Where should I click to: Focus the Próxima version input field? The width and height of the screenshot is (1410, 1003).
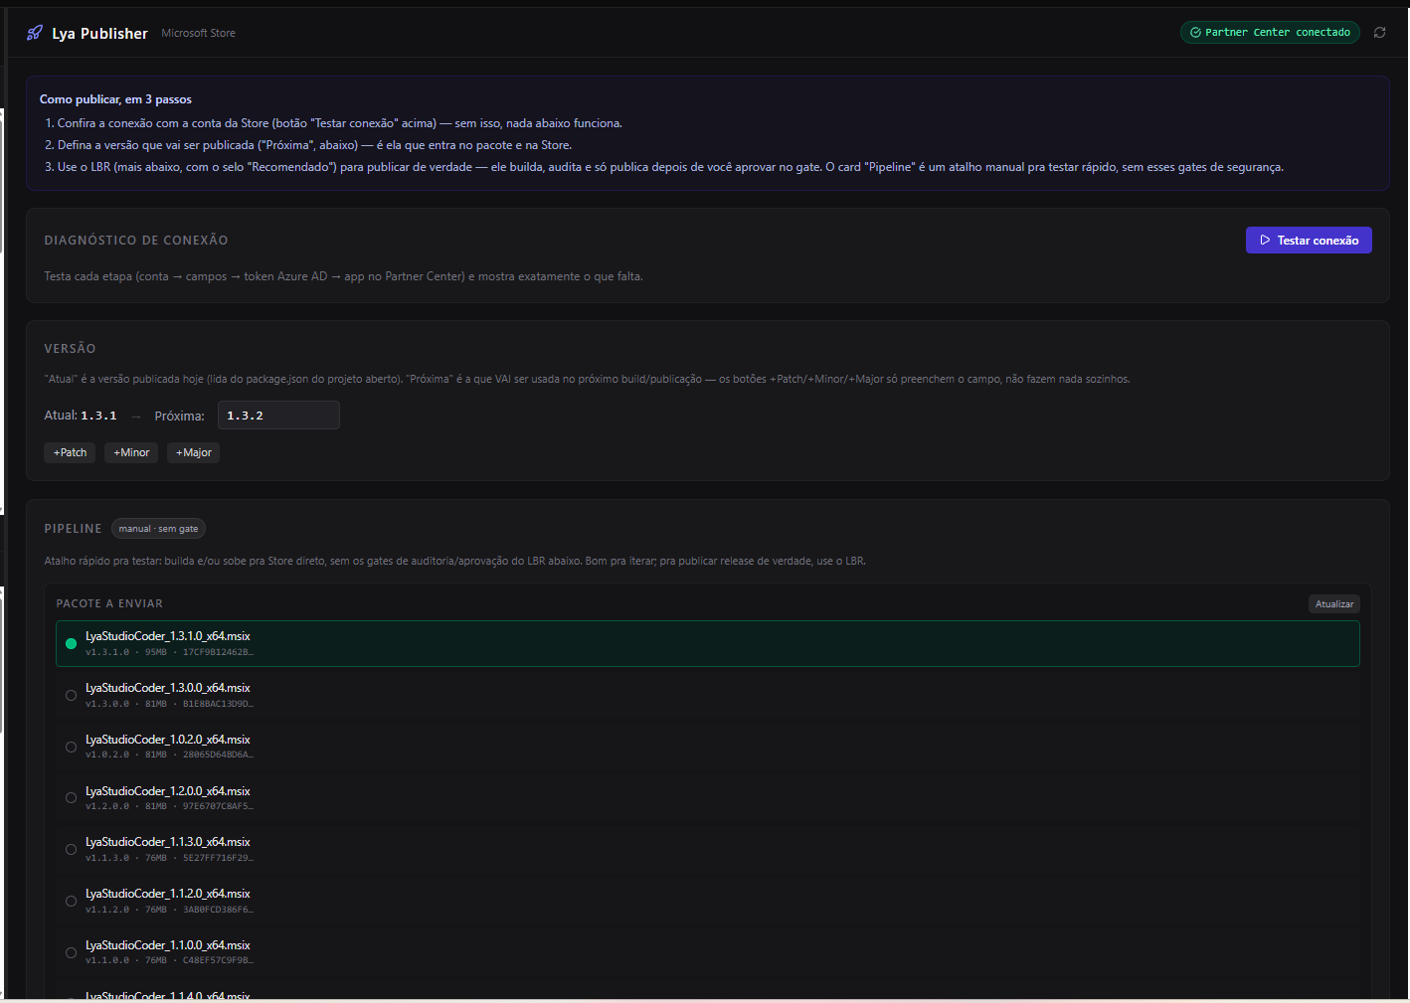pos(278,416)
